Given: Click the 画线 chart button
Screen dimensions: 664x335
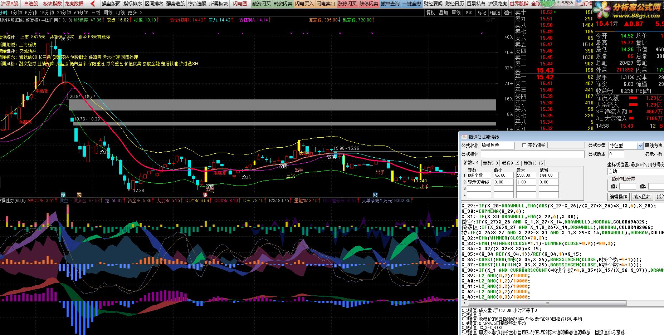Looking at the screenshot, I should tap(456, 13).
